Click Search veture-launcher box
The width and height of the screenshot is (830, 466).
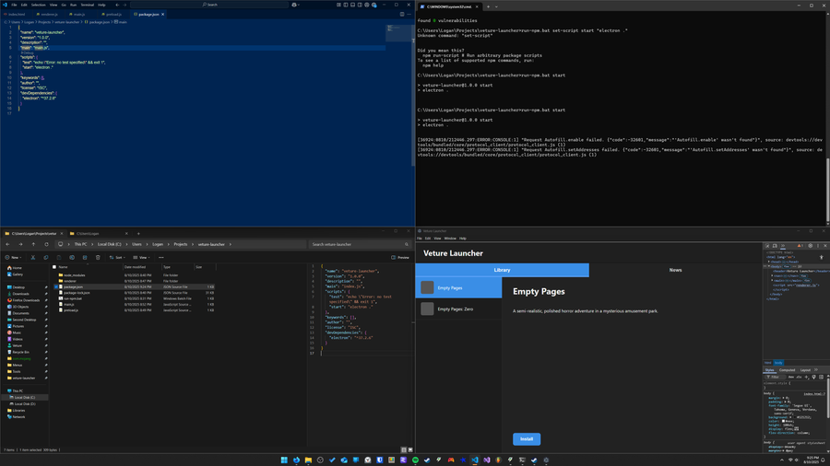click(x=360, y=244)
